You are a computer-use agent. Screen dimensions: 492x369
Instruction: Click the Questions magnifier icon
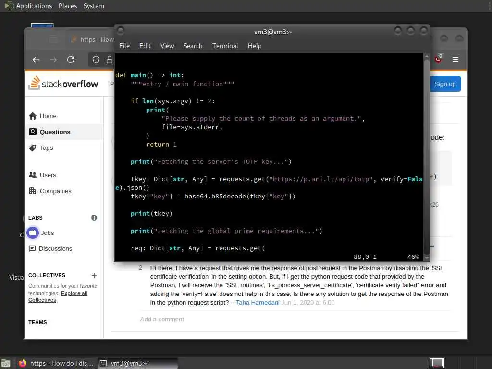[33, 132]
